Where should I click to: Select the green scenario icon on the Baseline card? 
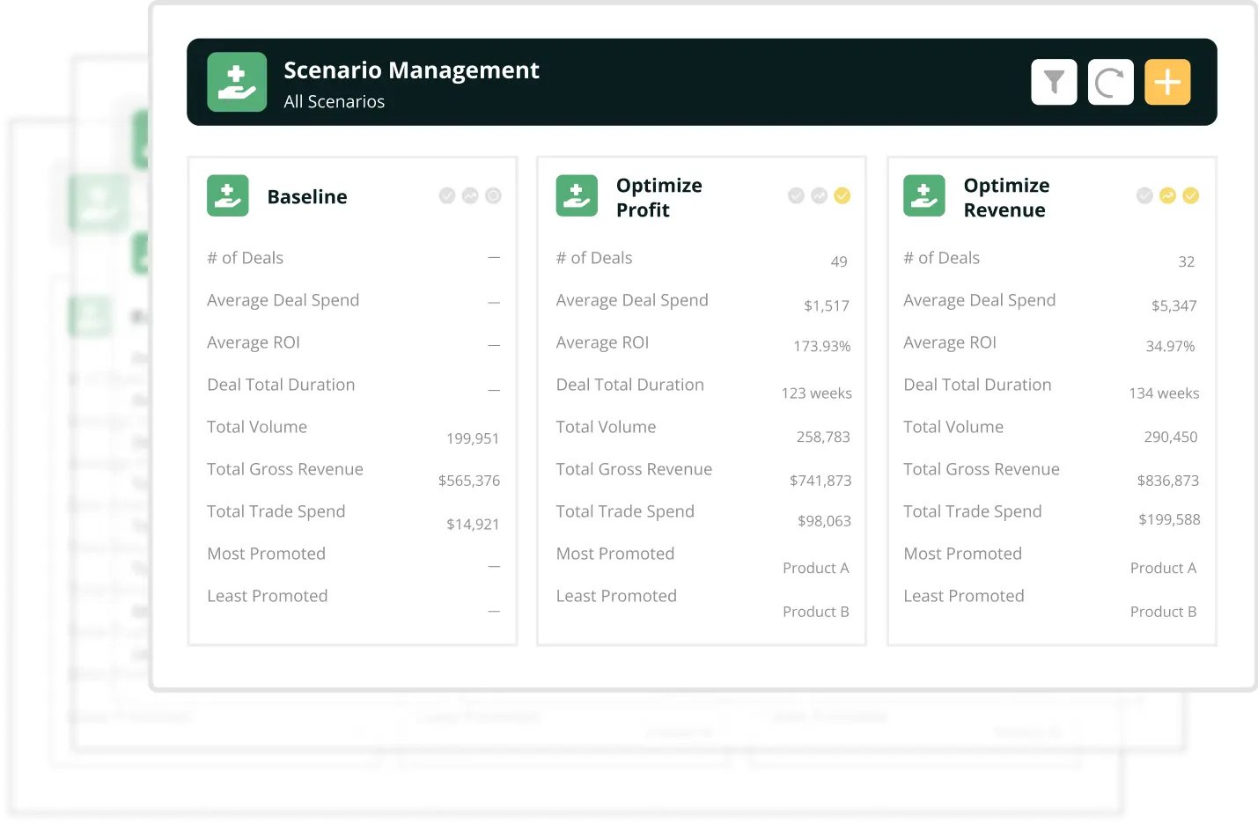tap(228, 195)
